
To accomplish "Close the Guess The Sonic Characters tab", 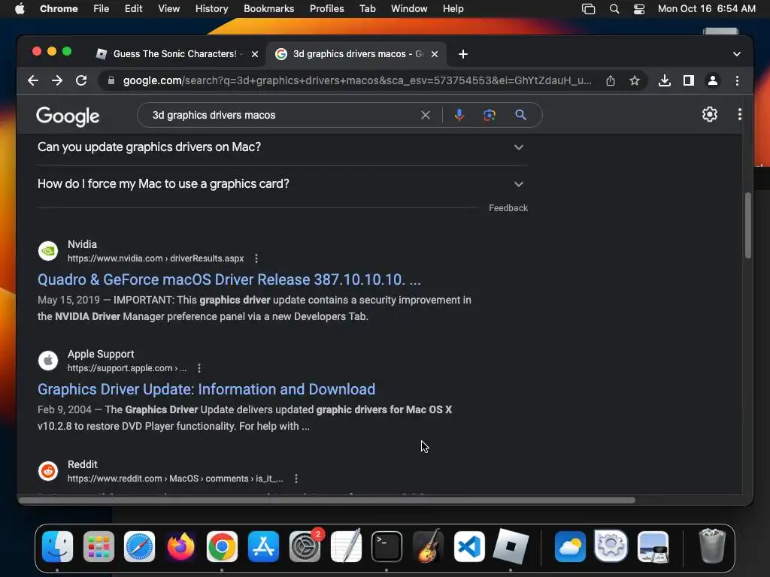I will click(x=255, y=54).
